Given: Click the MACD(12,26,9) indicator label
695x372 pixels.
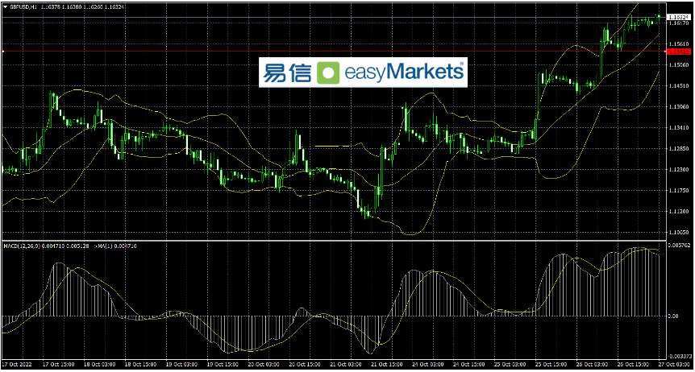Looking at the screenshot, I should [22, 245].
